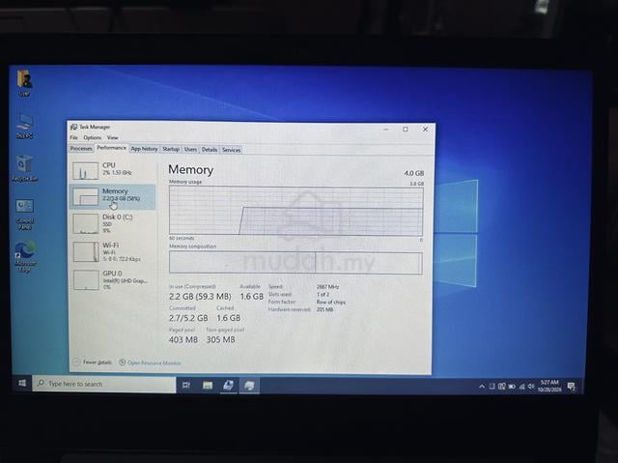Viewport: 618px width, 463px height.
Task: Open the Options menu
Action: (93, 137)
